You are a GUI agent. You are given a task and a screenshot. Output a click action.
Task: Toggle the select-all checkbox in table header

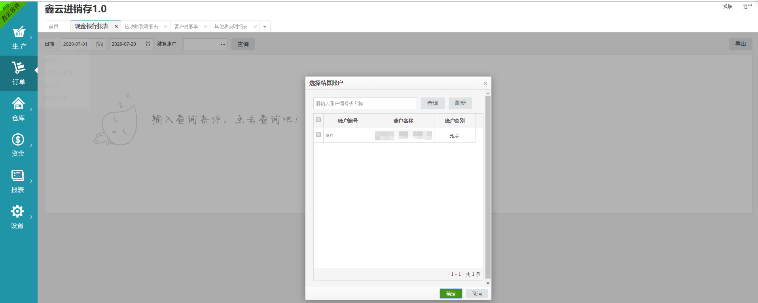pos(318,120)
